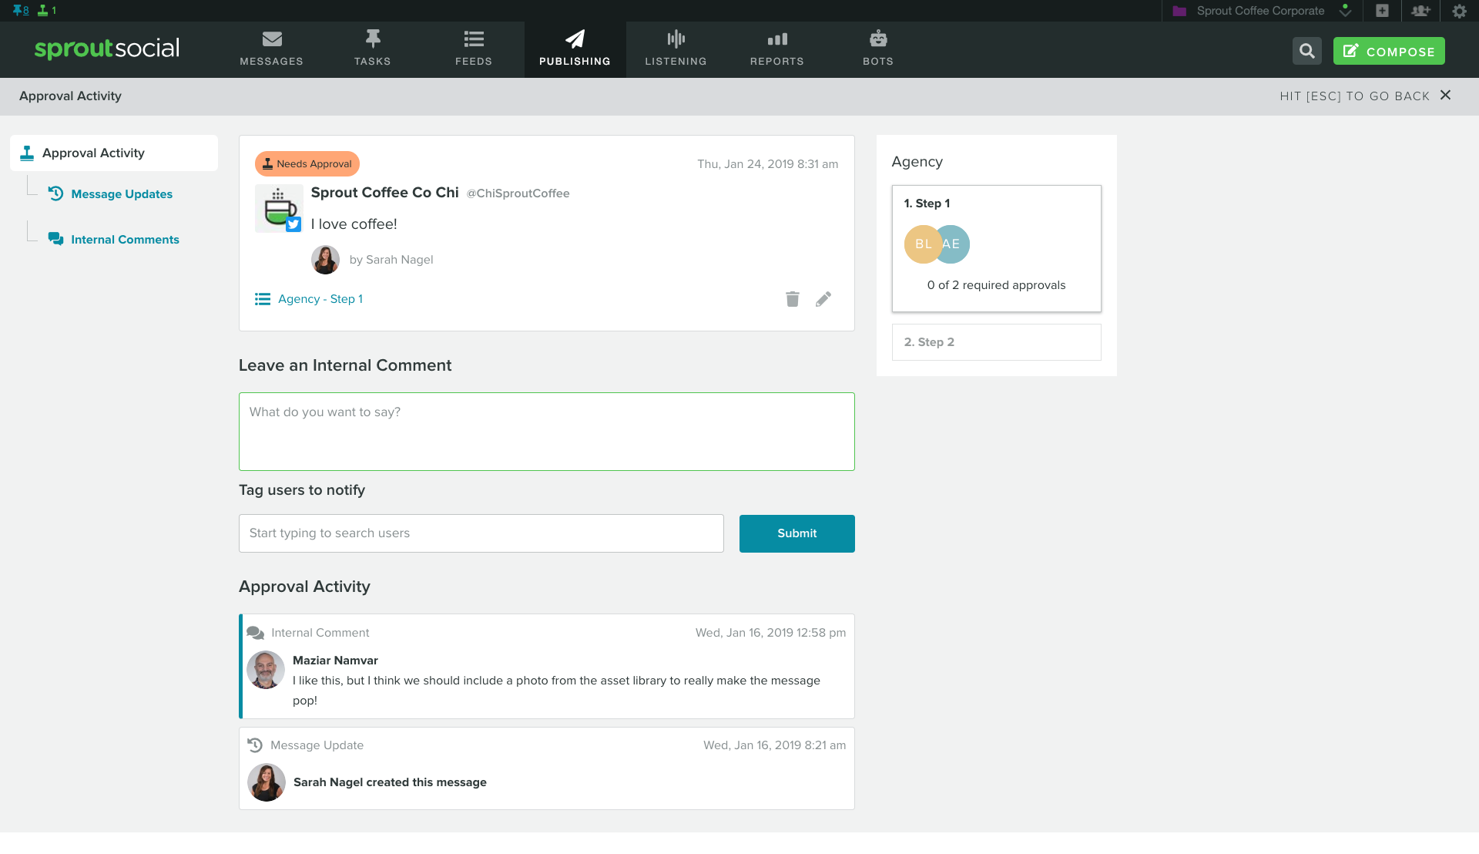
Task: Open the pinned tasks counter showing 8
Action: (21, 10)
